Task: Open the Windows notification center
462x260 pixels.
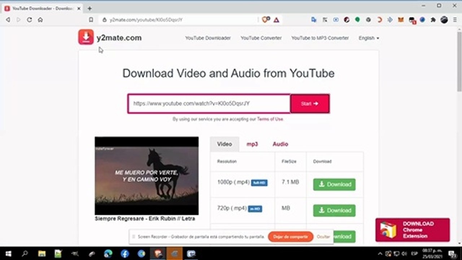Action: (x=452, y=253)
